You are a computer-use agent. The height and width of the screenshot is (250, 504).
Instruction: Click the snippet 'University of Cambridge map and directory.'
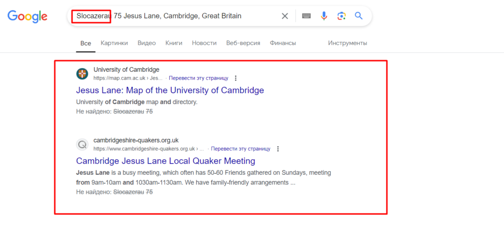[x=137, y=102]
